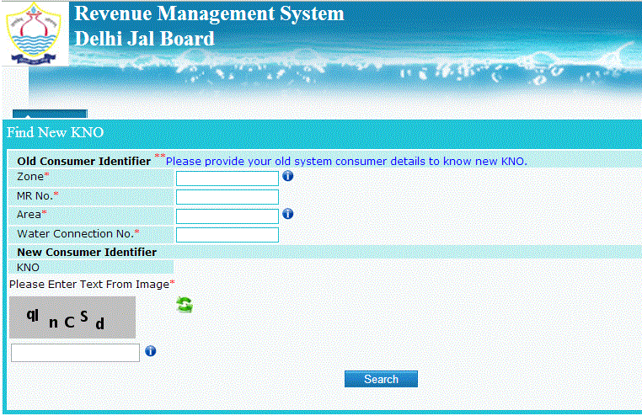Click the Delhi Jal Board logo
642x416 pixels.
coord(34,34)
